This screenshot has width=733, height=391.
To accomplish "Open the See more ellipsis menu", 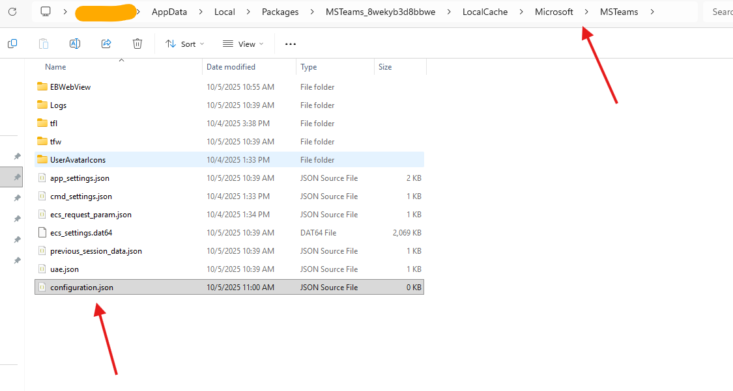I will pyautogui.click(x=291, y=44).
